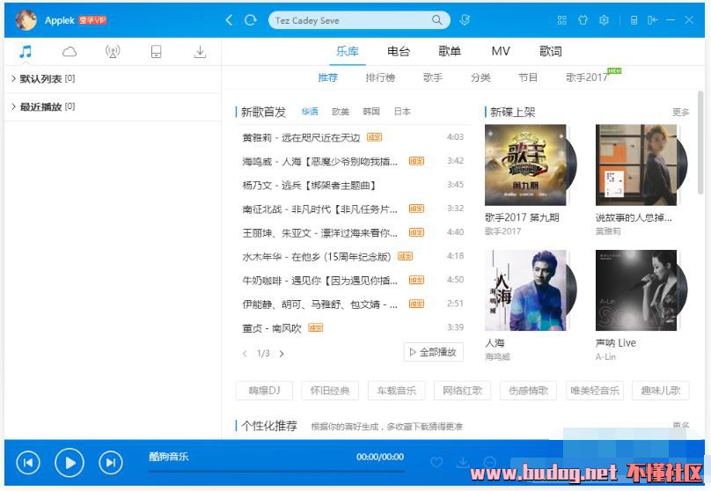The height and width of the screenshot is (491, 711).
Task: Go to previous page of new songs
Action: (245, 354)
